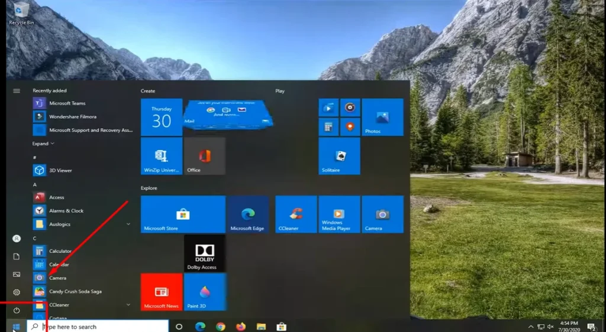Click the 'Recently added' heading
This screenshot has width=606, height=332.
point(50,90)
